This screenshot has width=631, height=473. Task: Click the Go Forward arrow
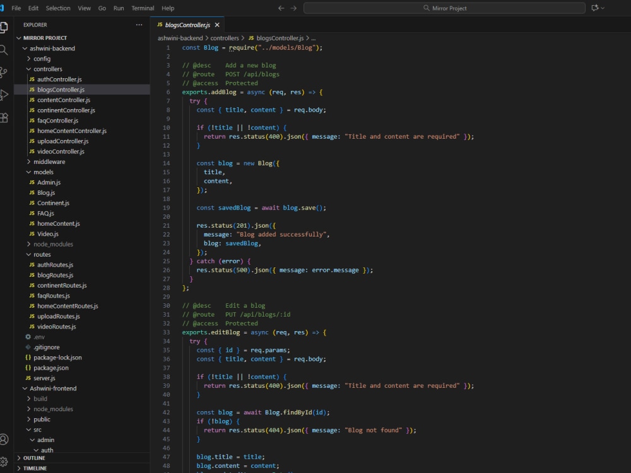point(294,8)
